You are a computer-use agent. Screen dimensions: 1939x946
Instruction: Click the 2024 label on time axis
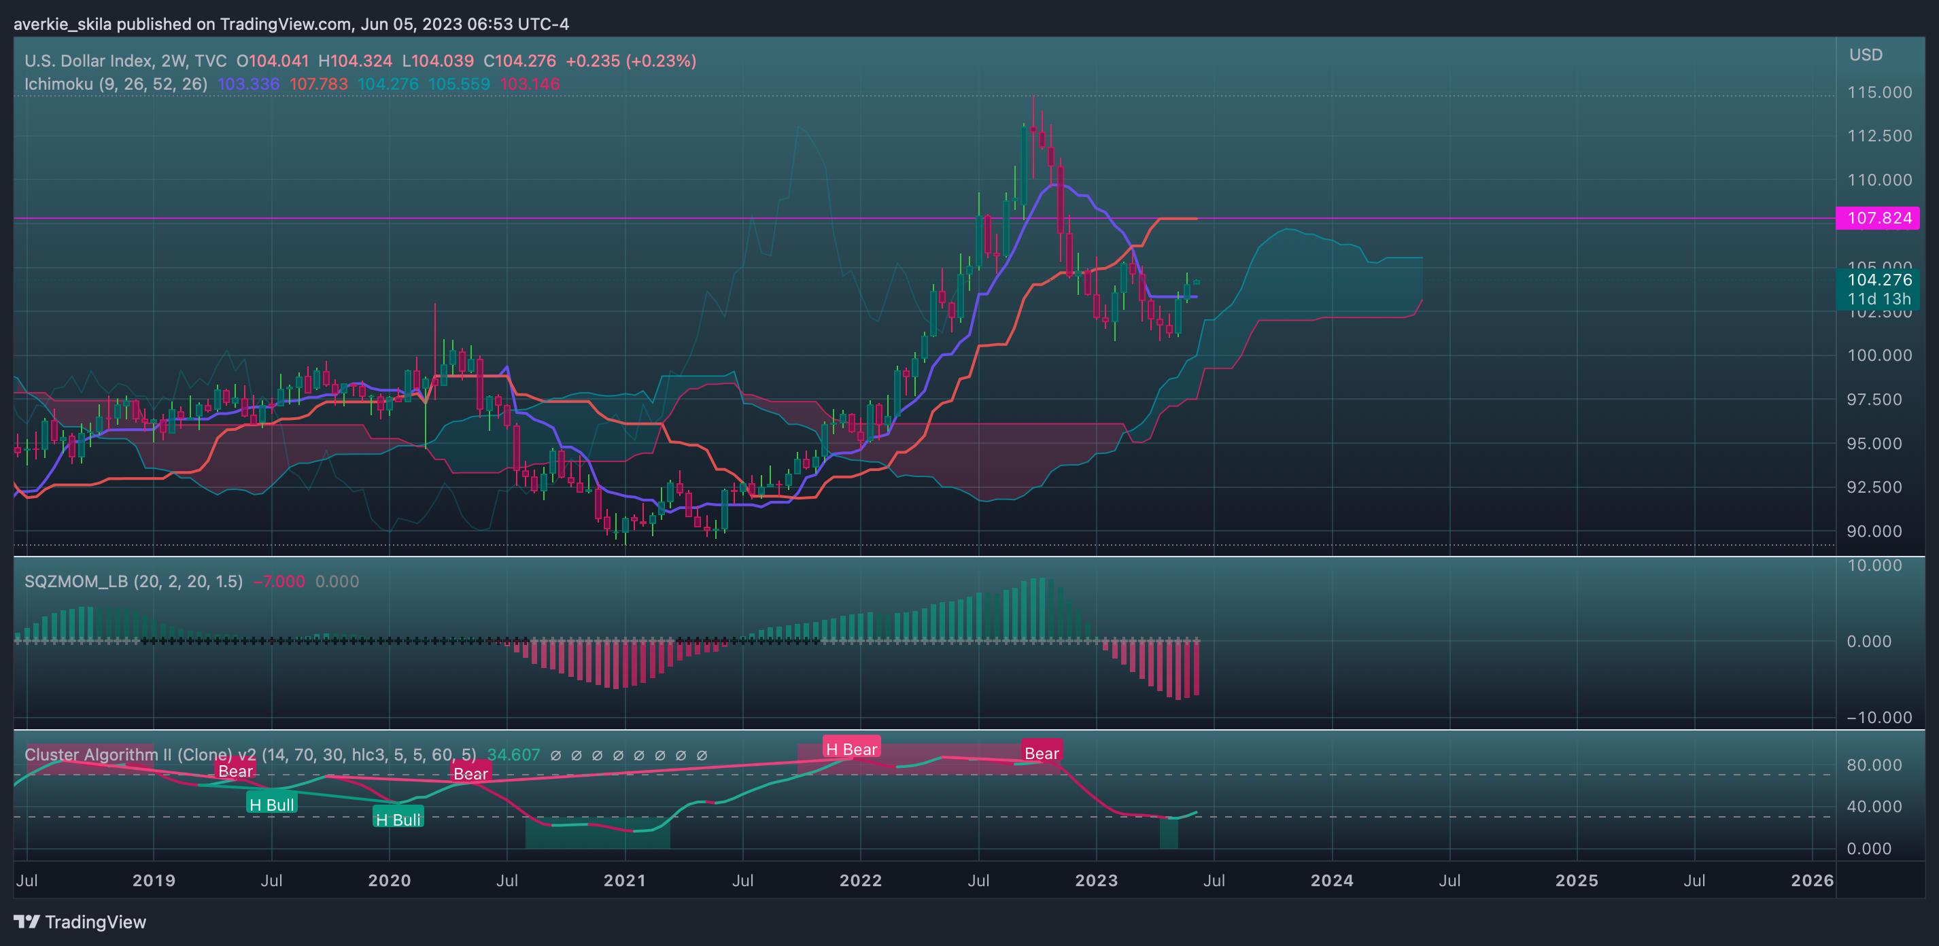[1333, 880]
